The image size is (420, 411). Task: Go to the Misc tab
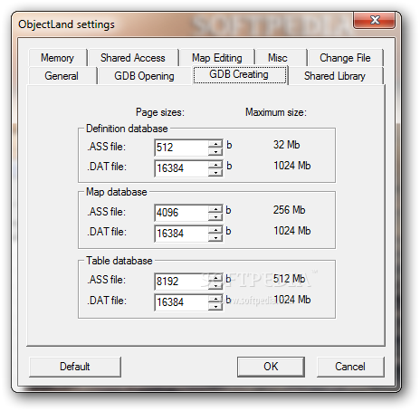[x=278, y=58]
